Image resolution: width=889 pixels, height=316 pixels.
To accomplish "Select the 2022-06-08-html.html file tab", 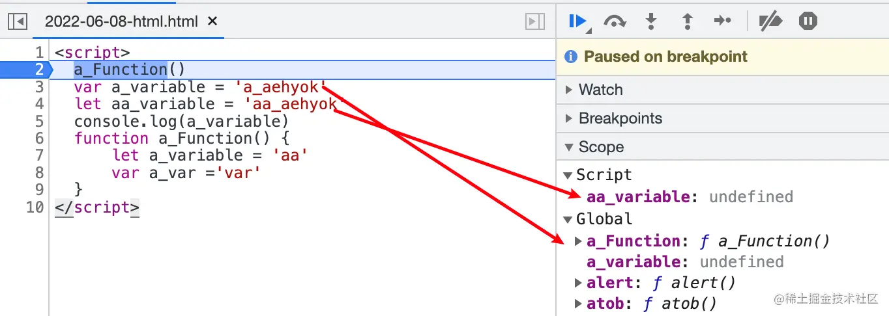I will pyautogui.click(x=121, y=21).
